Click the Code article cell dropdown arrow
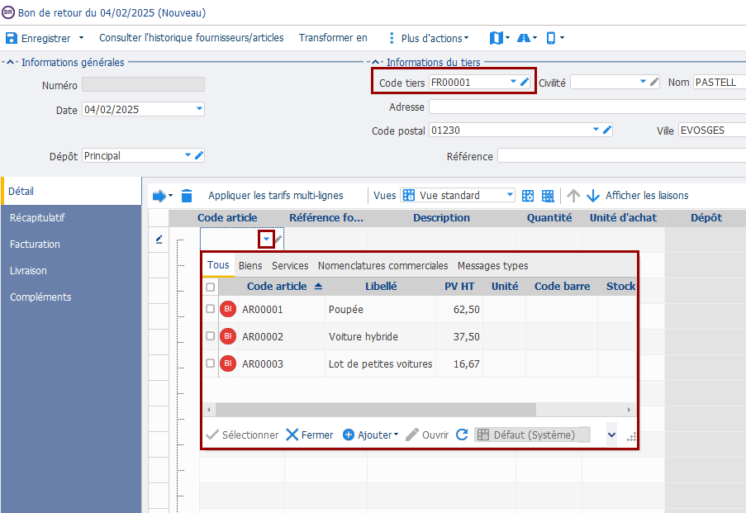Image resolution: width=746 pixels, height=513 pixels. [266, 239]
